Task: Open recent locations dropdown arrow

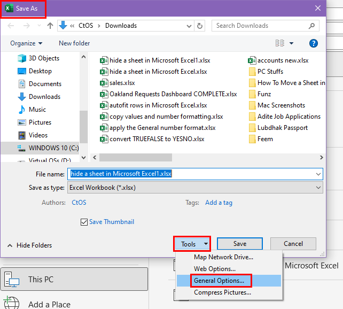Action: coord(39,26)
